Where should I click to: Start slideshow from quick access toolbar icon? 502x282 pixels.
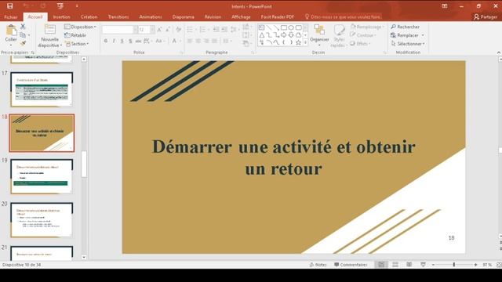(x=60, y=5)
